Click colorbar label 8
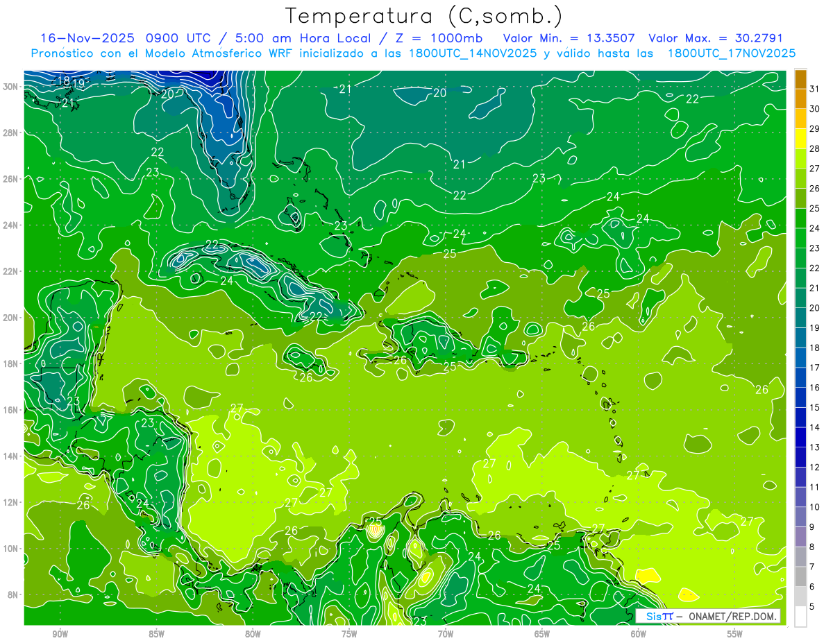833x643 pixels. (813, 547)
